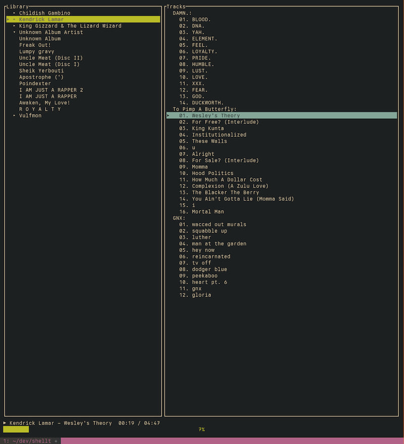Expand the Vulfmon artist entry
The width and height of the screenshot is (404, 444).
(x=13, y=115)
